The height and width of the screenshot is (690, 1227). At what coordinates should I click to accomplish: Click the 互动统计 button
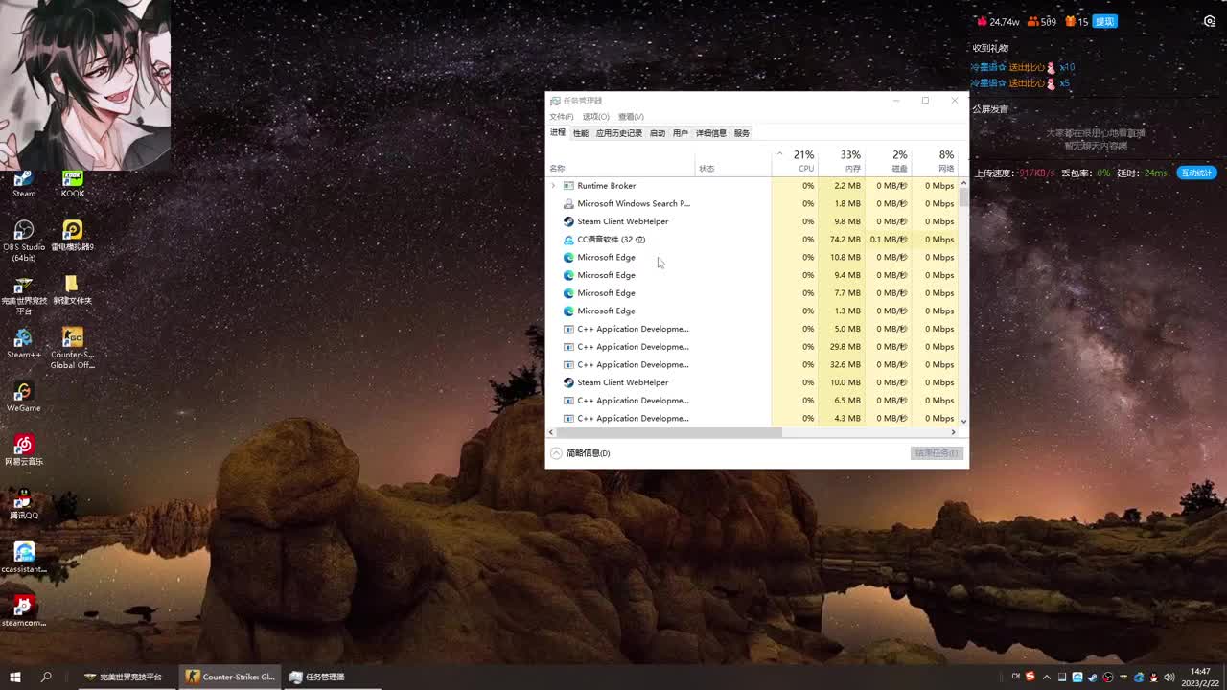1195,173
